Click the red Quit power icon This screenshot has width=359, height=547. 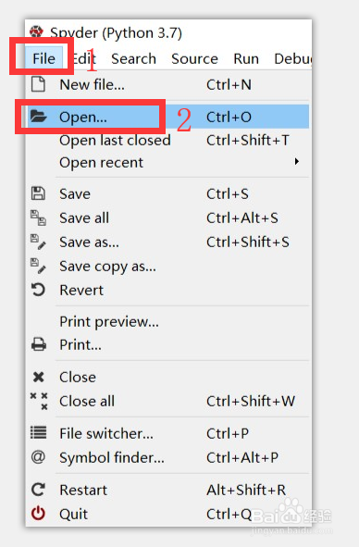[38, 514]
